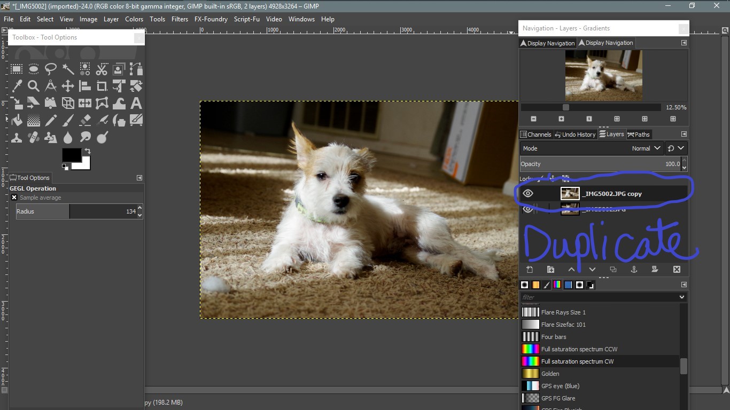Swap foreground and background colors
Image resolution: width=730 pixels, height=410 pixels.
[x=88, y=152]
